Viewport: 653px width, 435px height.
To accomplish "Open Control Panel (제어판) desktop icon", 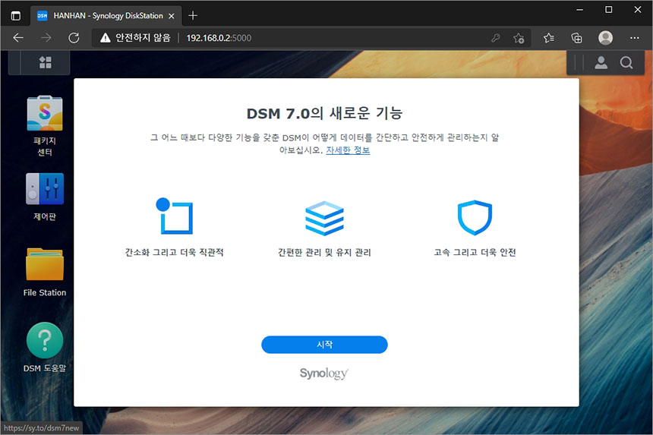I will click(x=45, y=189).
